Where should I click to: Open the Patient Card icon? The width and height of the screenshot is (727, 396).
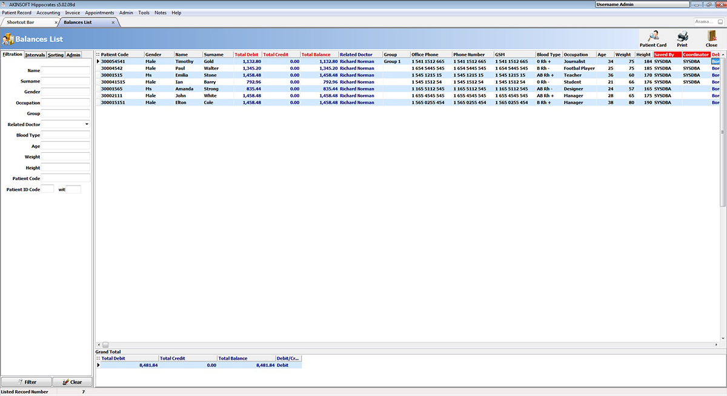(x=653, y=36)
